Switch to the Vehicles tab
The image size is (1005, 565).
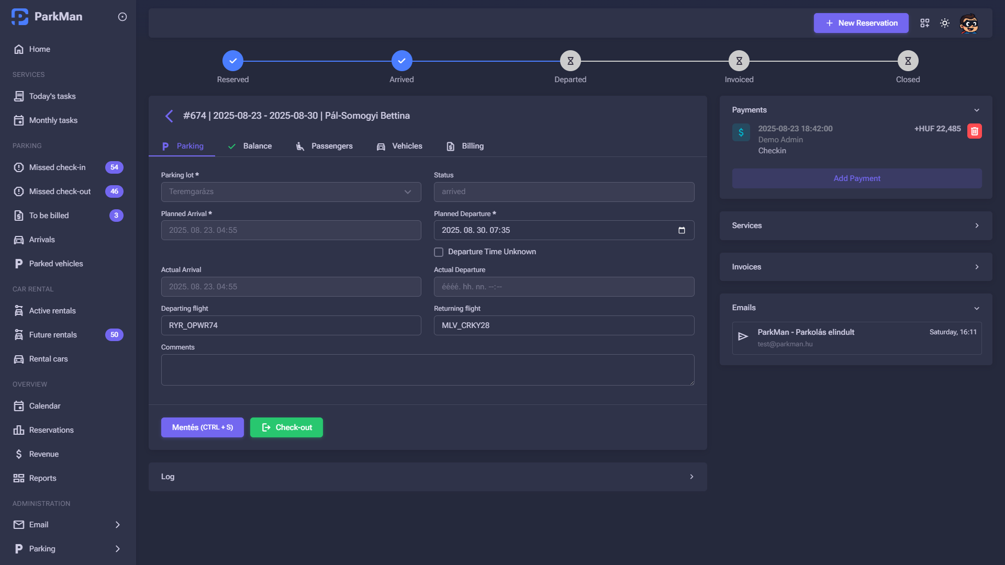(399, 146)
